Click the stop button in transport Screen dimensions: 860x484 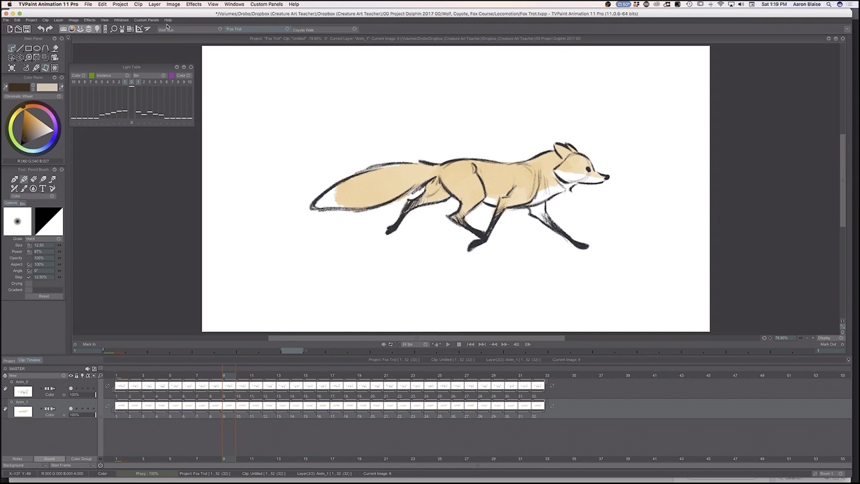pos(459,344)
